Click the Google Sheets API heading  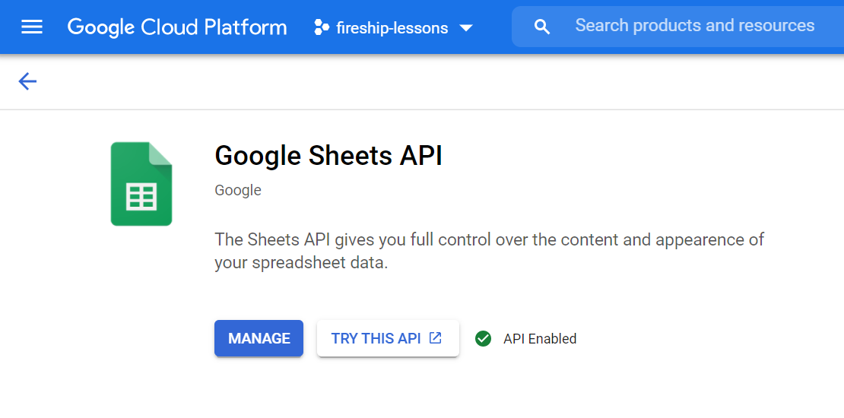coord(328,156)
